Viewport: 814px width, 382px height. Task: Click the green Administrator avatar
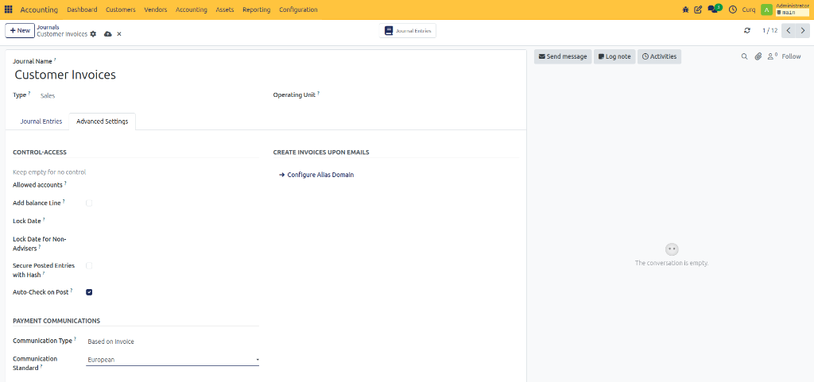click(x=766, y=10)
